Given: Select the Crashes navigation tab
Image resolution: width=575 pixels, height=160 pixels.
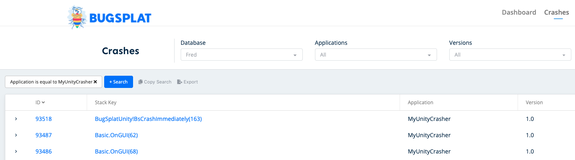Looking at the screenshot, I should coord(557,12).
